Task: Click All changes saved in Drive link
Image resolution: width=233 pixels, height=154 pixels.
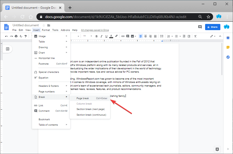Action: (95, 30)
